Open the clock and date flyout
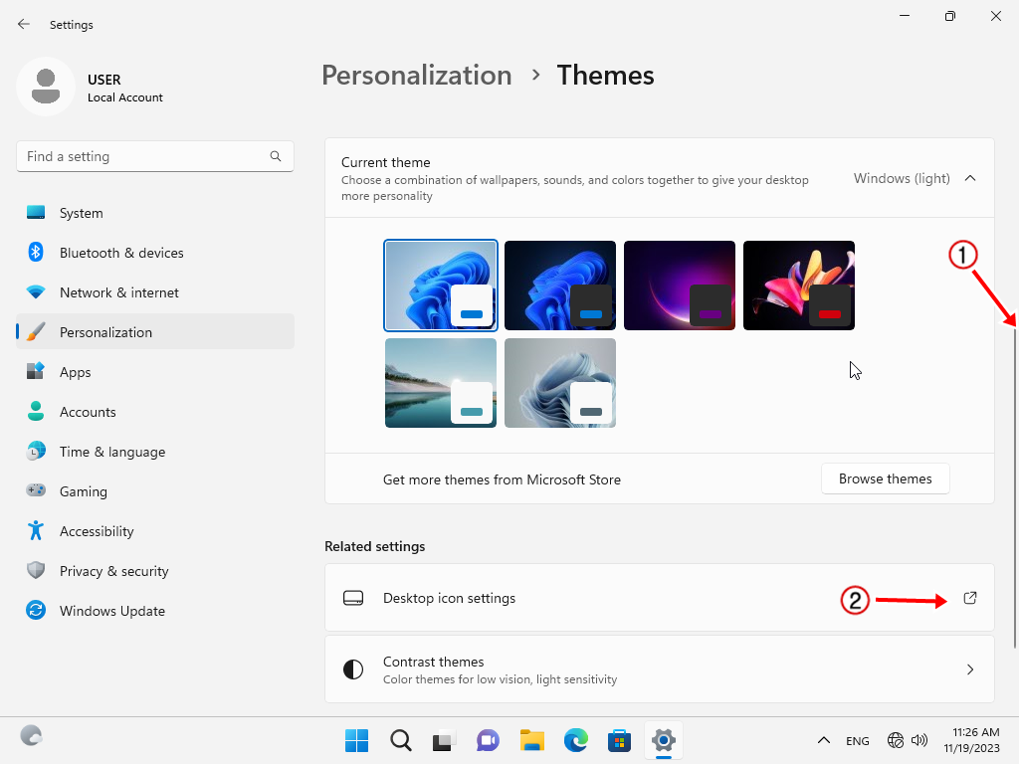 pyautogui.click(x=972, y=740)
